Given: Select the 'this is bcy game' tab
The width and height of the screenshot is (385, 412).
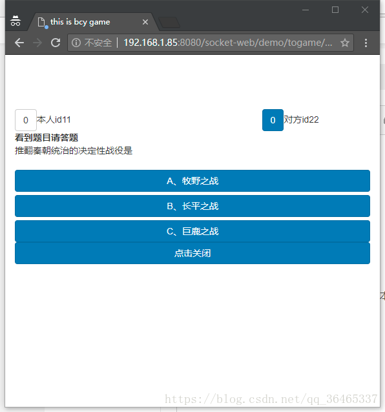Looking at the screenshot, I should click(x=93, y=22).
